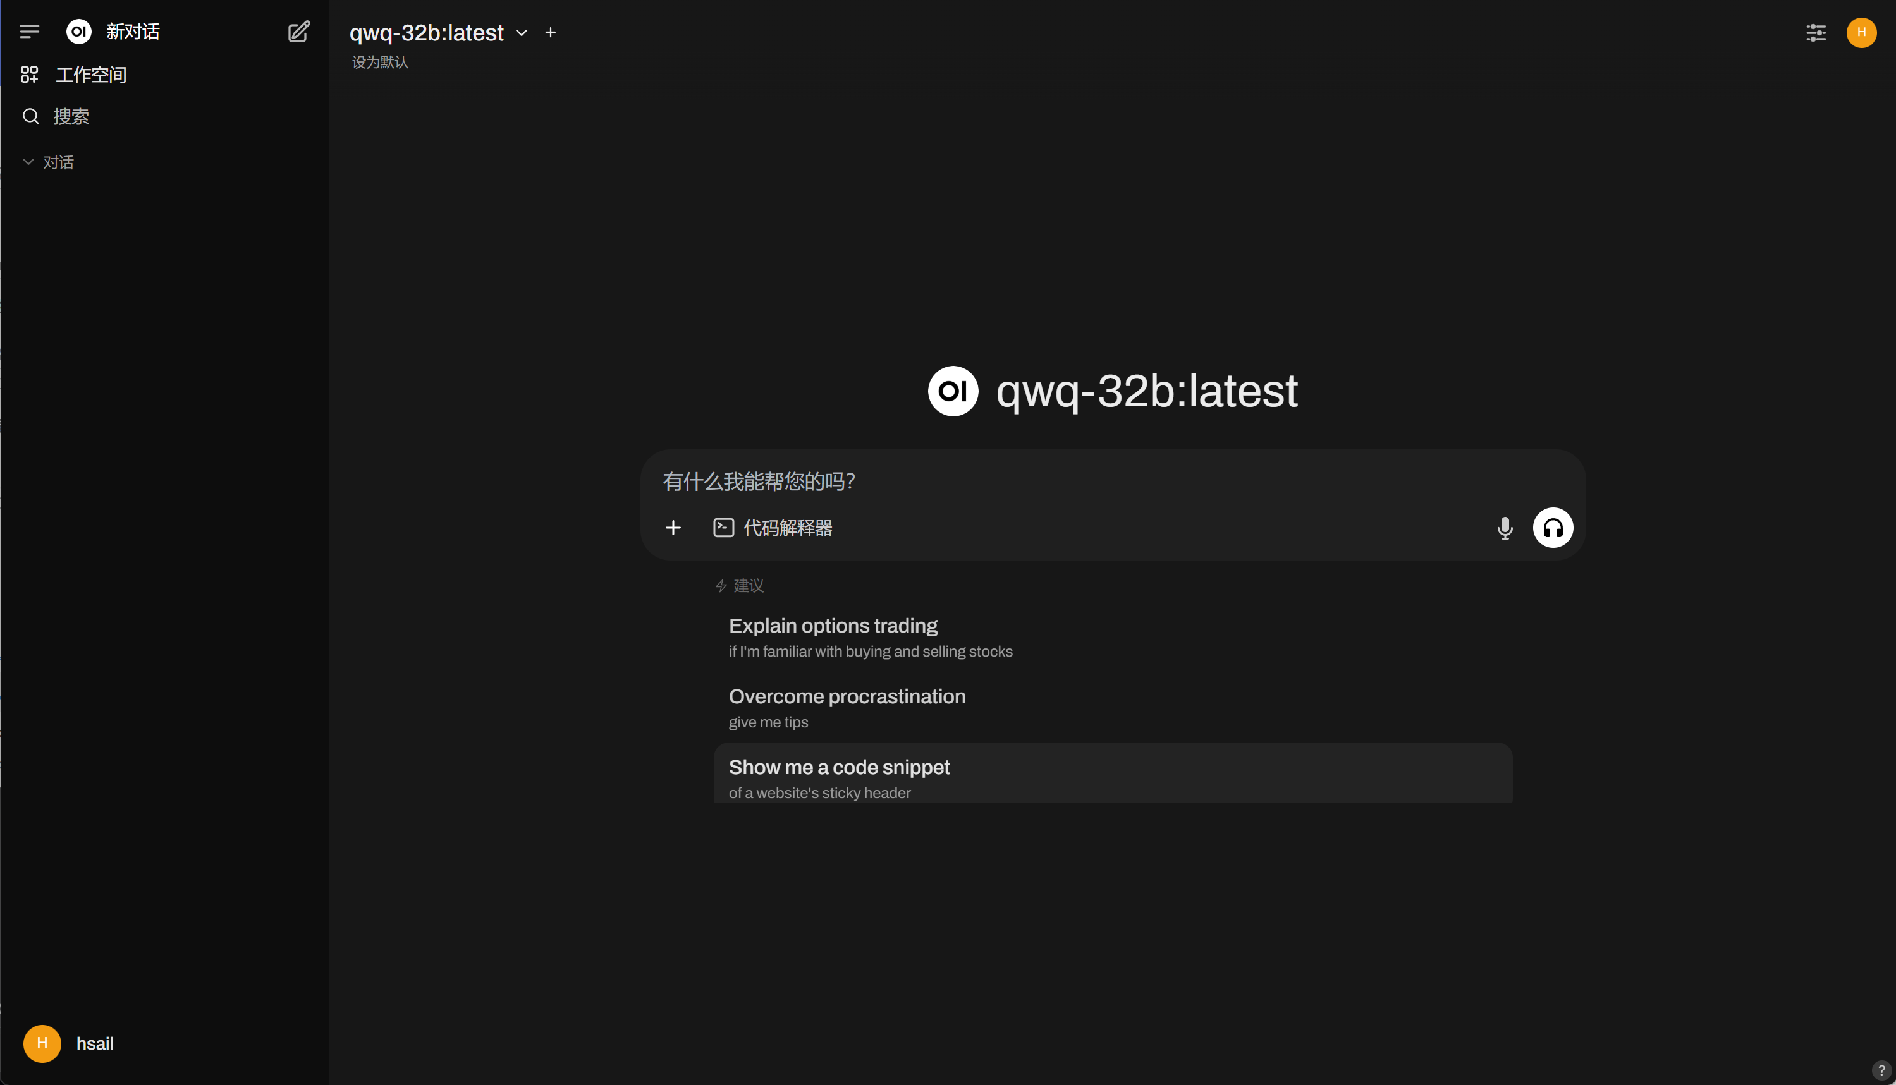The image size is (1896, 1085).
Task: Choose the Explain options trading suggestion
Action: (1113, 637)
